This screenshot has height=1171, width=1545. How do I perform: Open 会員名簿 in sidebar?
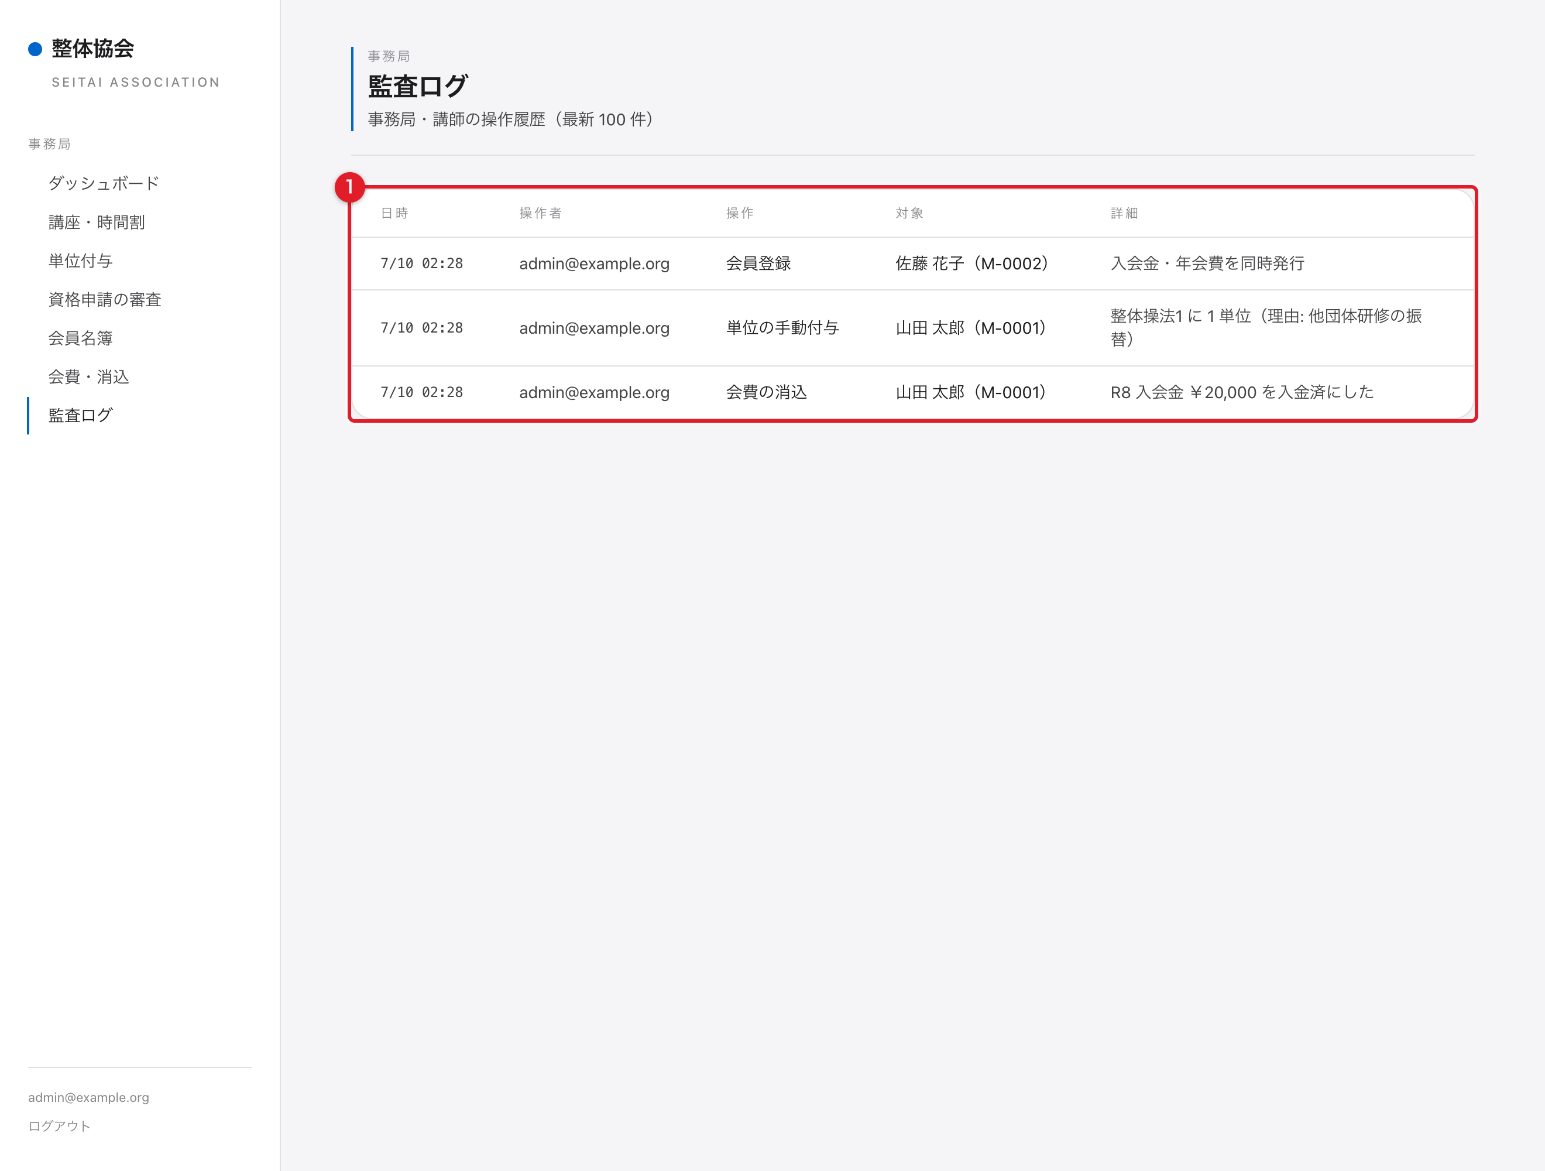(x=80, y=338)
